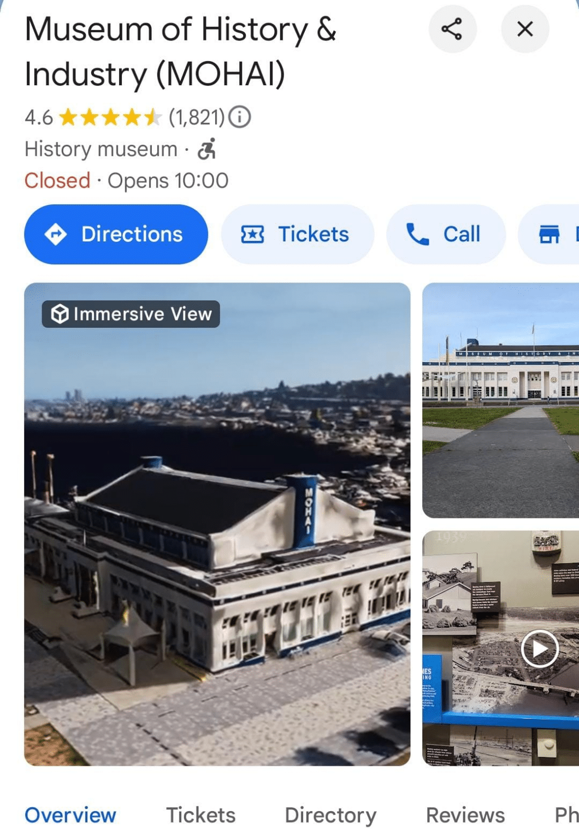Tap the Immersive View cube icon
Screen dimensions: 579x839
(58, 314)
